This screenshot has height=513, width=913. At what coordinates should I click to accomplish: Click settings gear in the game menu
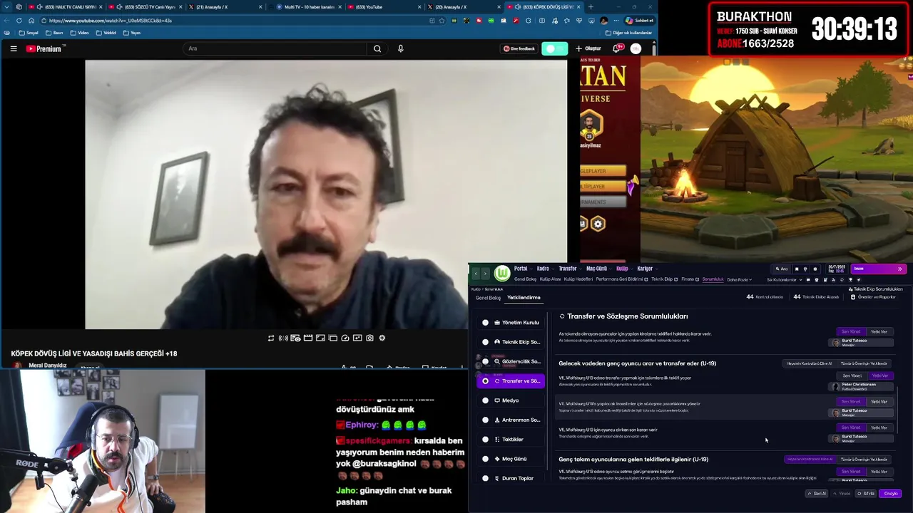click(x=598, y=224)
